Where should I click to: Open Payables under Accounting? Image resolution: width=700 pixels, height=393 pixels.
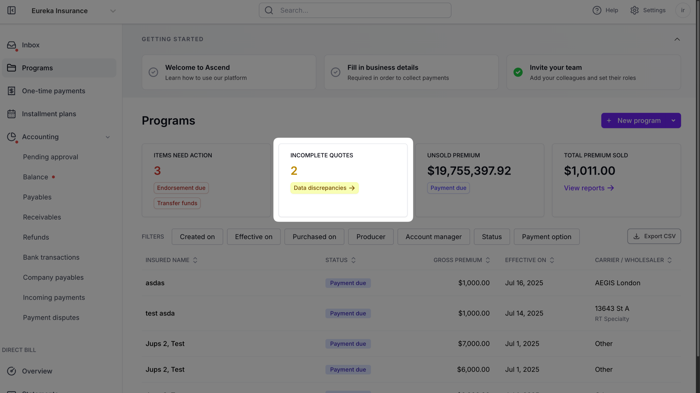37,197
